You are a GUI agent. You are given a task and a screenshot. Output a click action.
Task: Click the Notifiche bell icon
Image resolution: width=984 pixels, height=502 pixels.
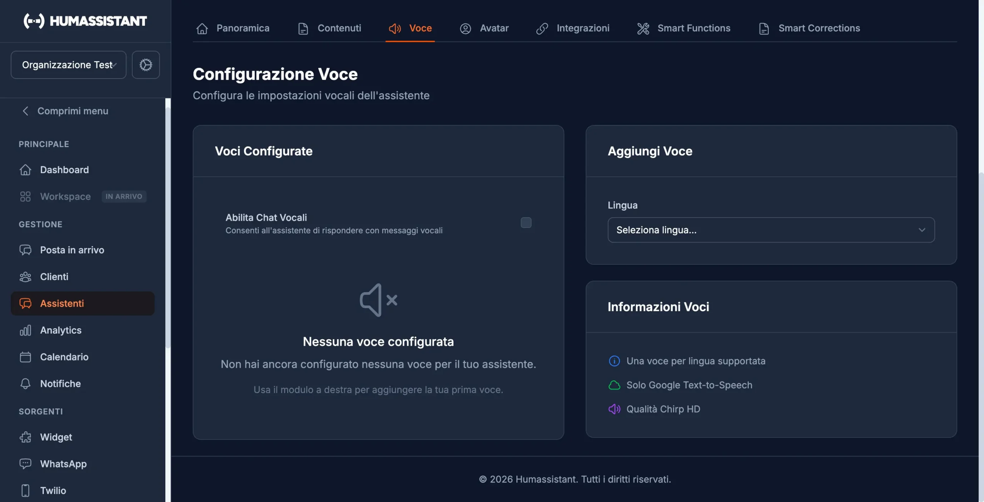25,383
